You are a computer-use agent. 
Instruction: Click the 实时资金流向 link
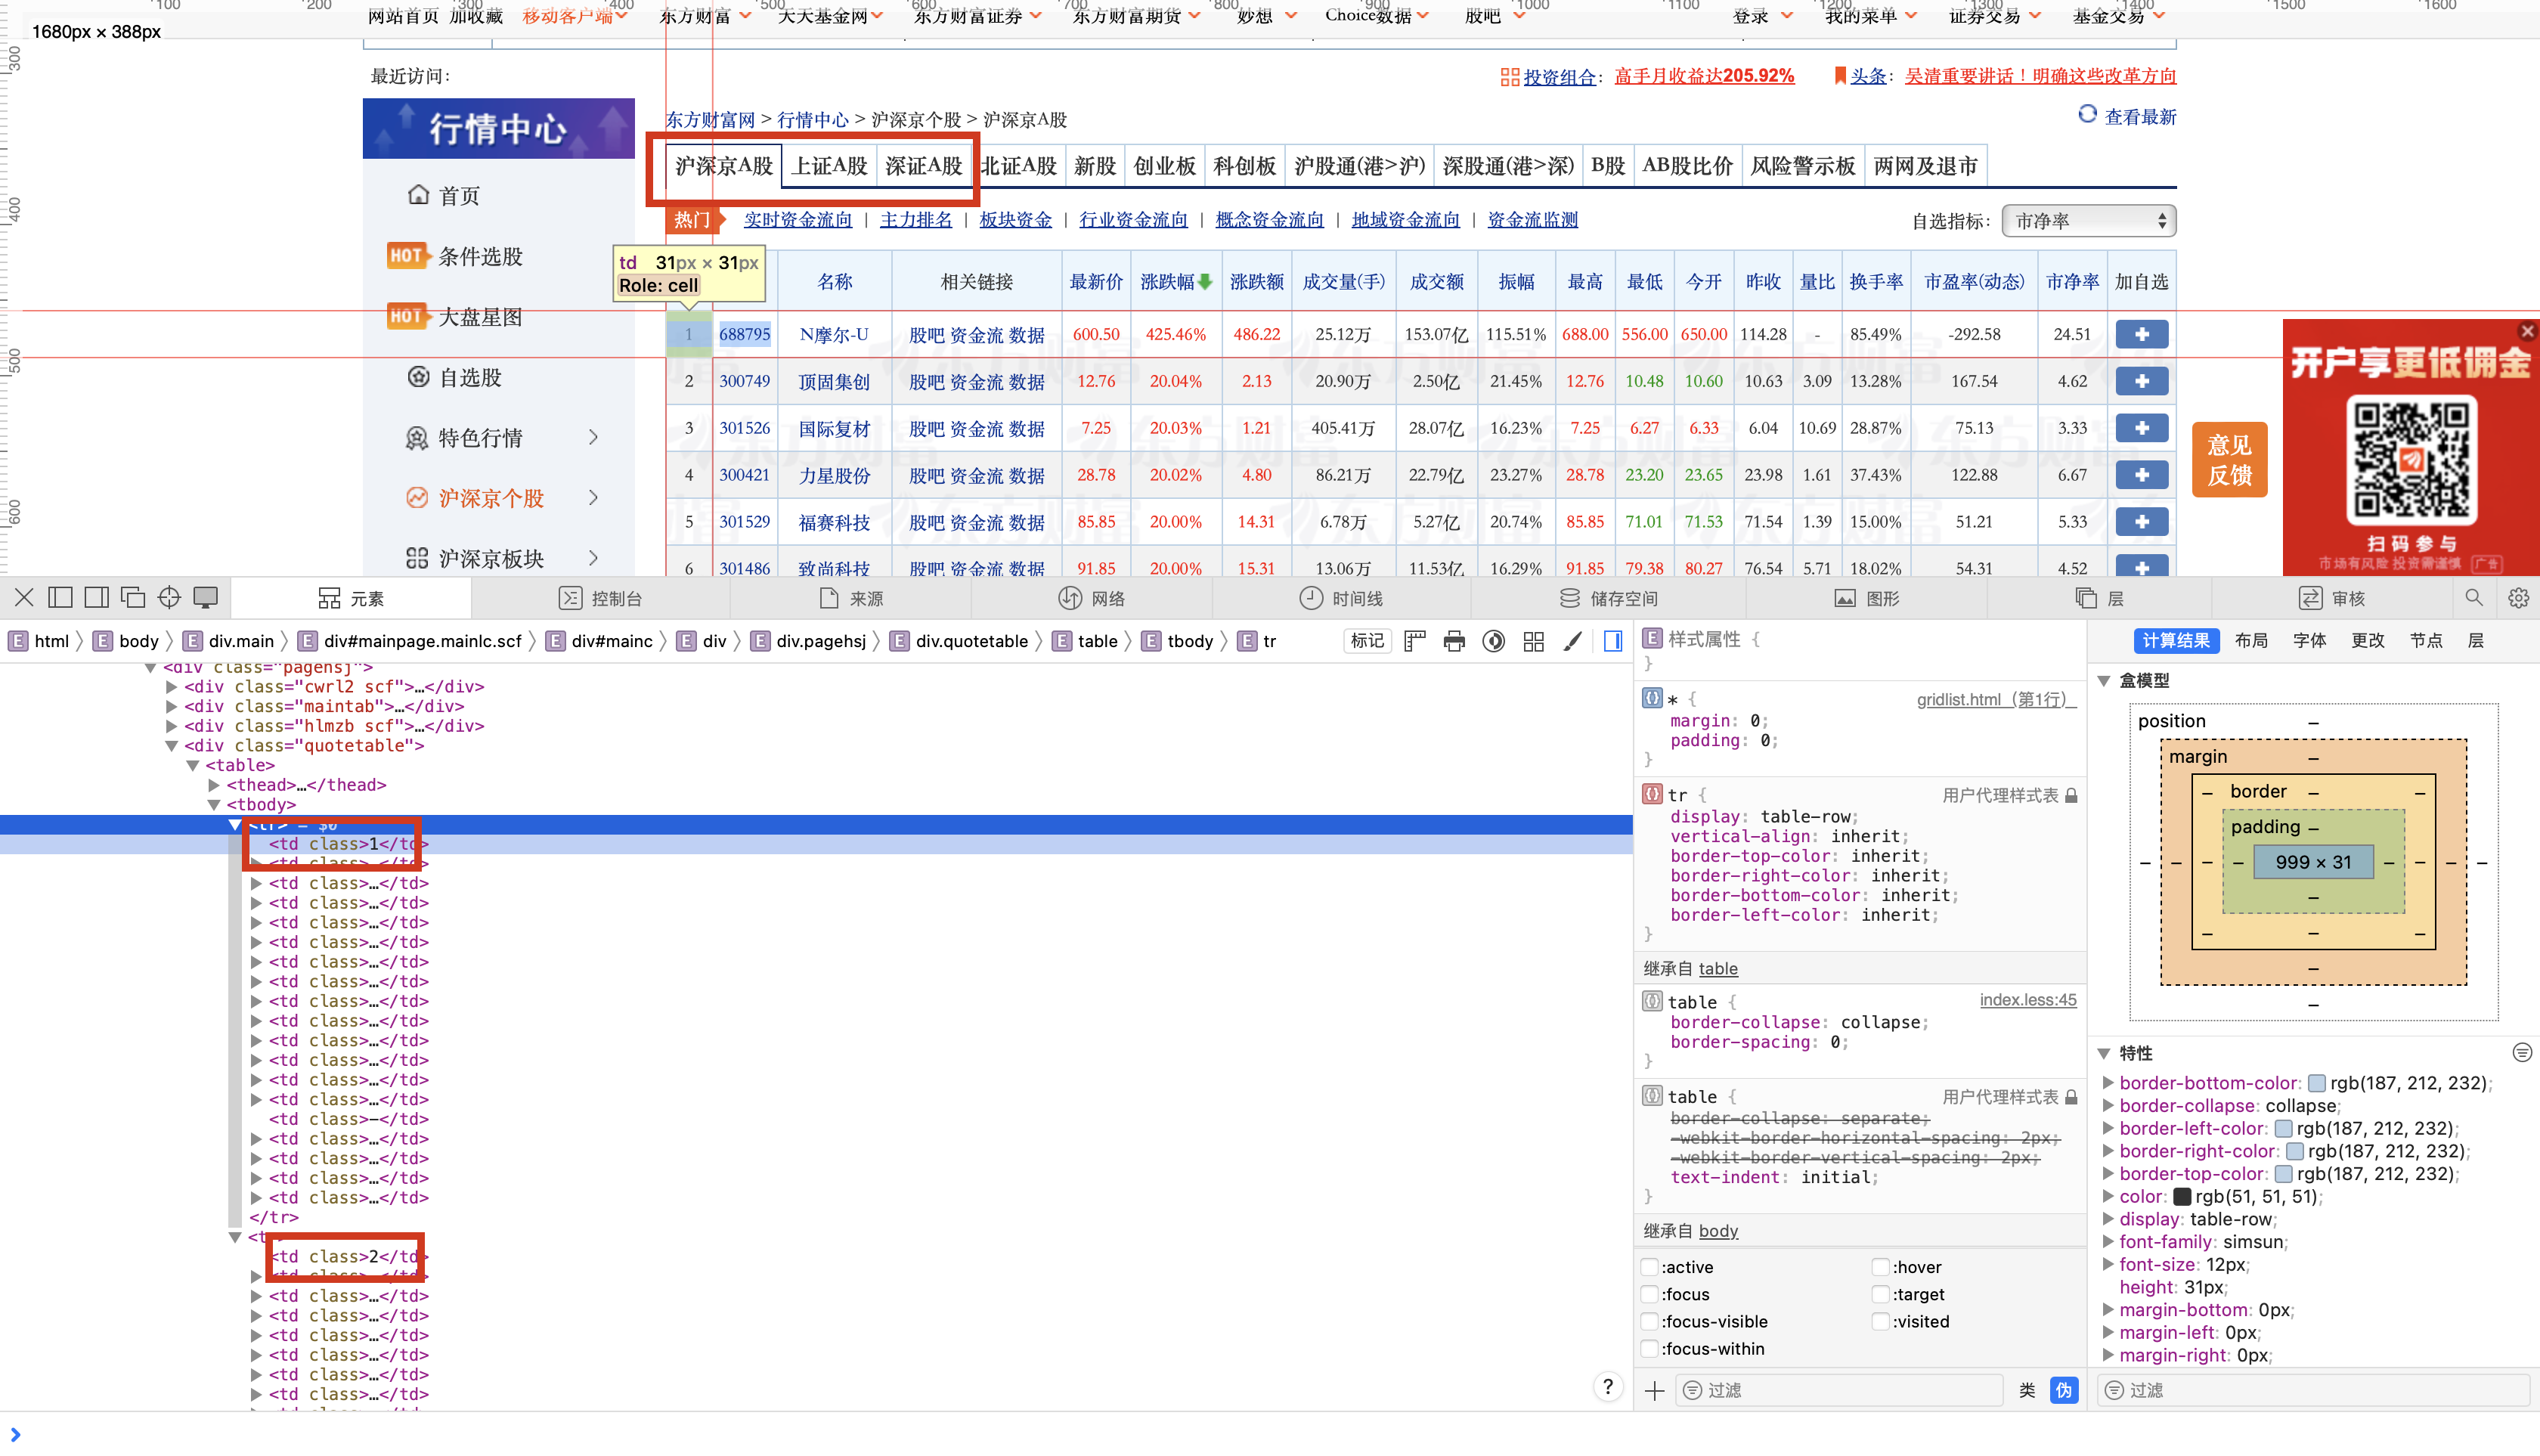(797, 220)
